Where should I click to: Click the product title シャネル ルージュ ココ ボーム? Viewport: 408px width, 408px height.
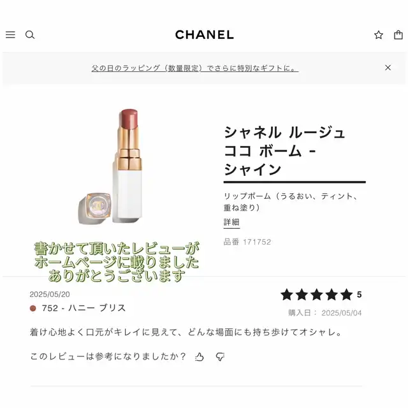pos(284,151)
